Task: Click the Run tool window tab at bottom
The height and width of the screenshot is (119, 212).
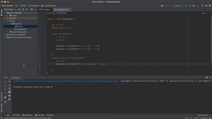Action: tap(7, 115)
